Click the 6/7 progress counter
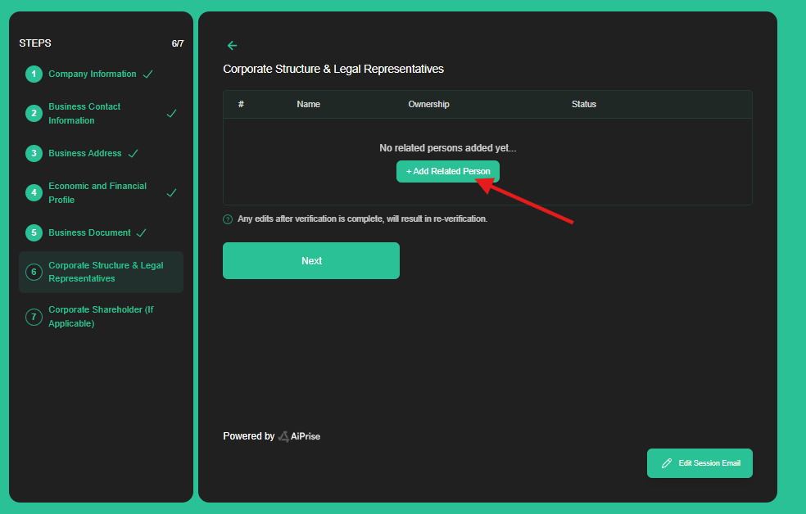Image resolution: width=806 pixels, height=514 pixels. pos(178,43)
